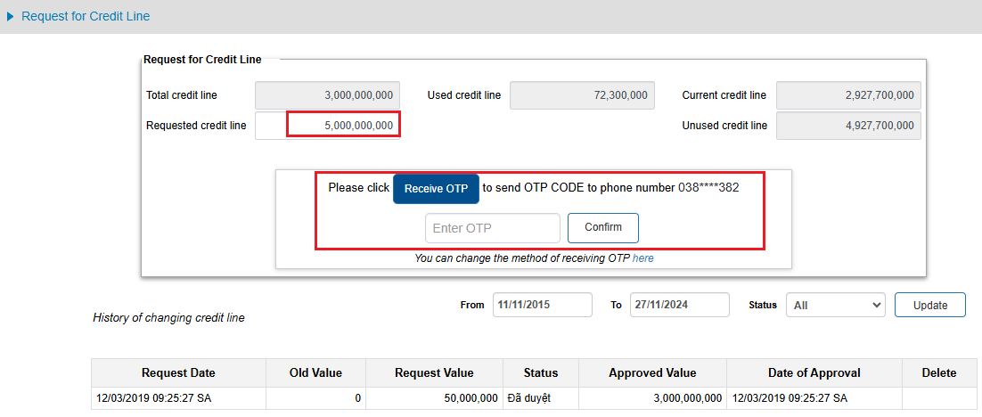Screen dimensions: 982x417
Task: Click the Receive OTP button
Action: click(436, 189)
